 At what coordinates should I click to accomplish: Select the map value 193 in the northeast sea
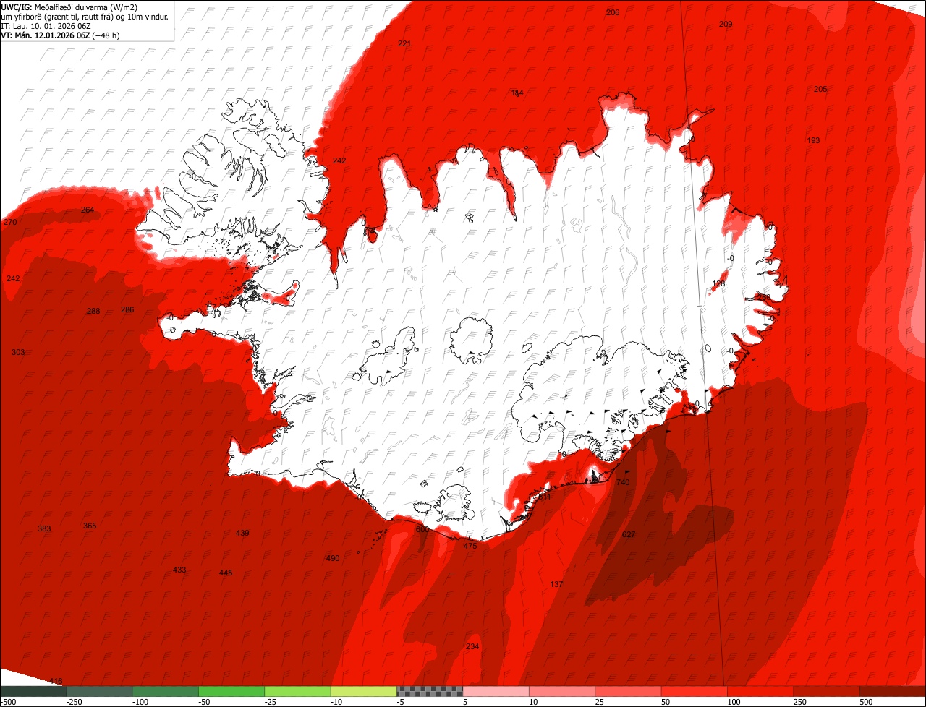coord(813,140)
